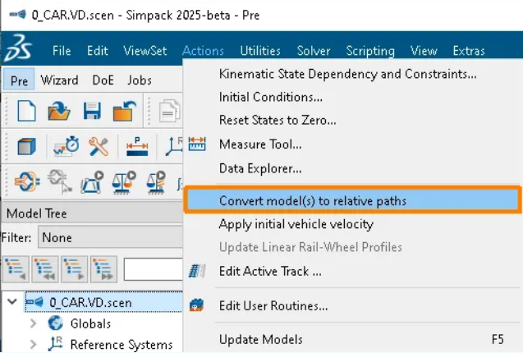Image resolution: width=523 pixels, height=353 pixels.
Task: Select 0_CAR.VD.scen in Model Tree
Action: 103,302
